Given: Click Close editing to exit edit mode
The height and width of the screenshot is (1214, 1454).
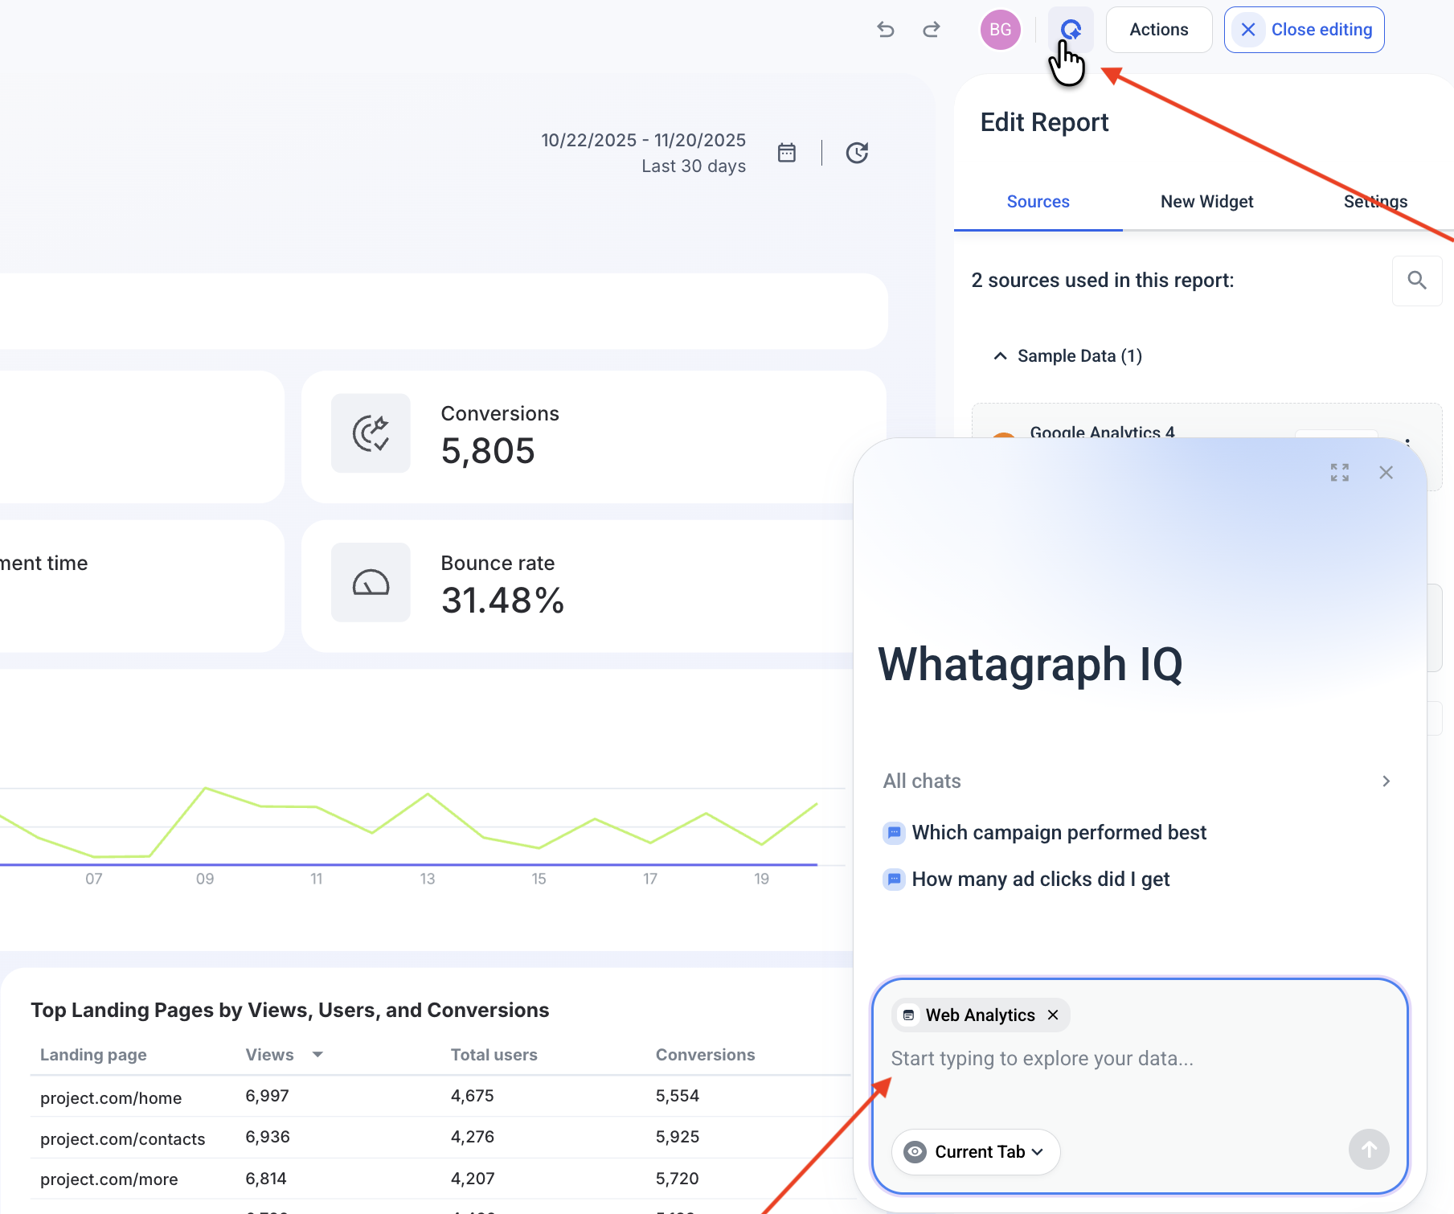Looking at the screenshot, I should coord(1304,29).
